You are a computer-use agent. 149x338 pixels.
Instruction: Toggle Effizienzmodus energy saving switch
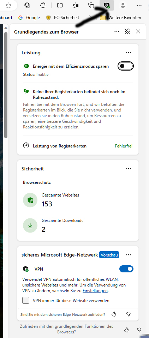[x=126, y=66]
